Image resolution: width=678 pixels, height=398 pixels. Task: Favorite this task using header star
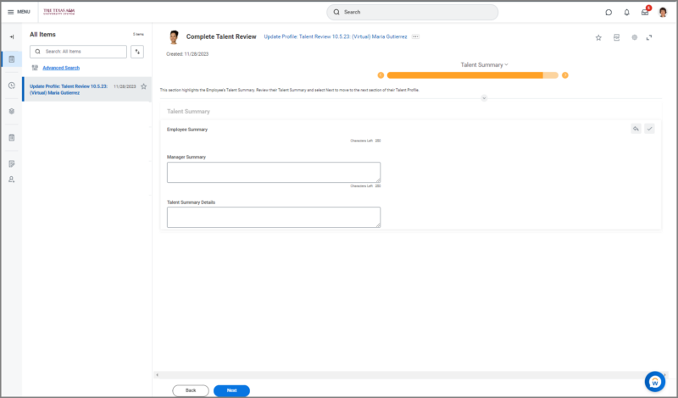tap(598, 37)
